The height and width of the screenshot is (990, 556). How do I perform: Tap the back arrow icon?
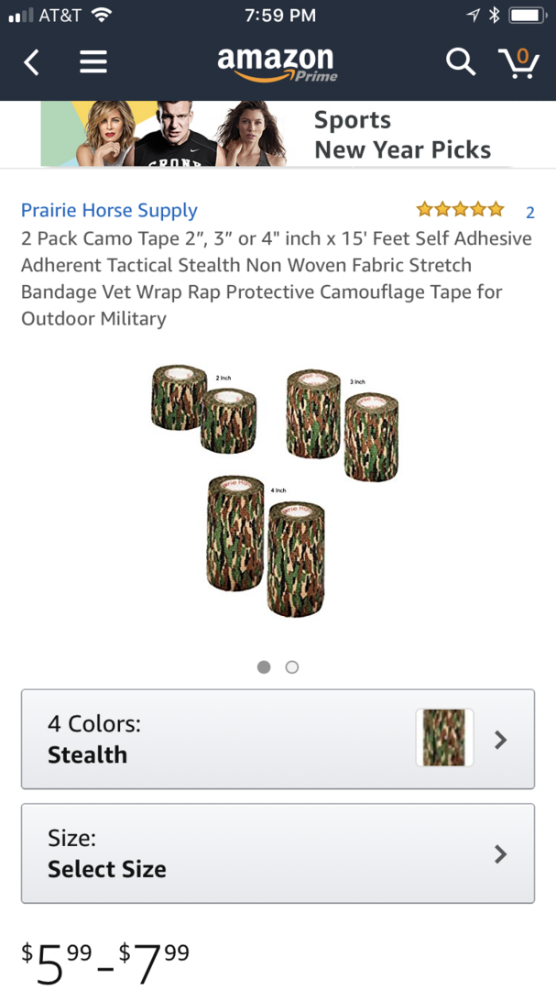pyautogui.click(x=32, y=61)
